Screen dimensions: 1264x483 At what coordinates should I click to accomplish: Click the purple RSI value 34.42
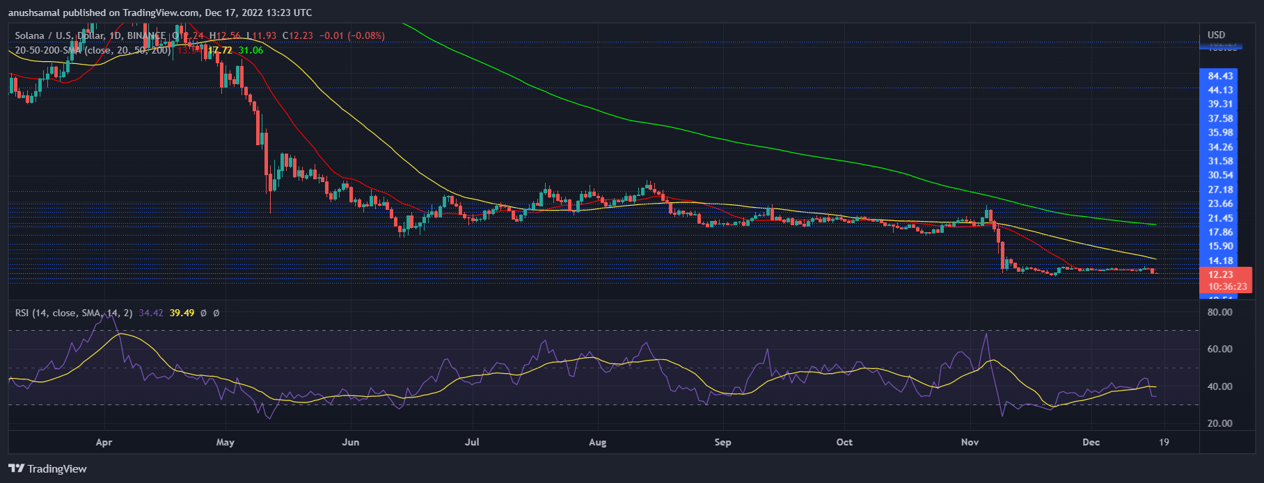coord(151,313)
